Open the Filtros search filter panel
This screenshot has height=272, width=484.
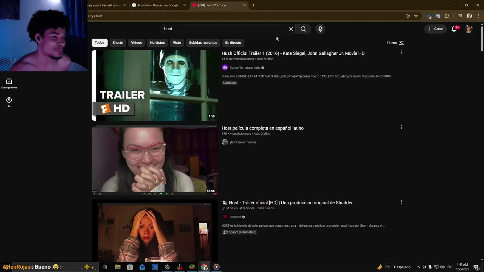tap(395, 43)
